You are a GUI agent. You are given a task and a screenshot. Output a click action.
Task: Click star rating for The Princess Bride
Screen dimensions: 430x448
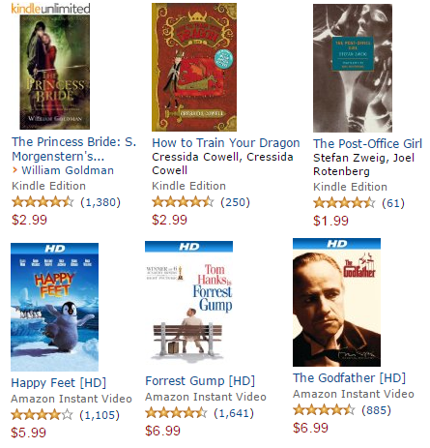43,202
